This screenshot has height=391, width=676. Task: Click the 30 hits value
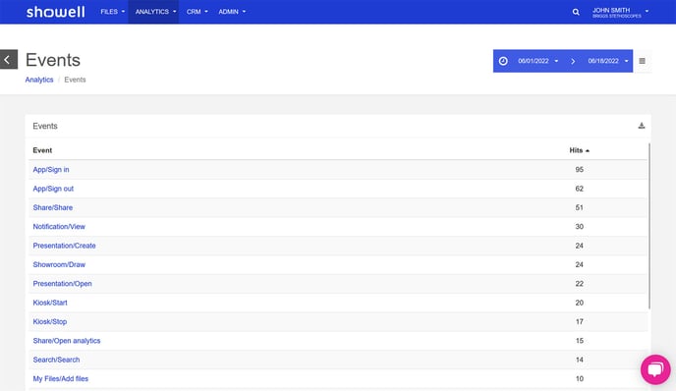point(580,226)
